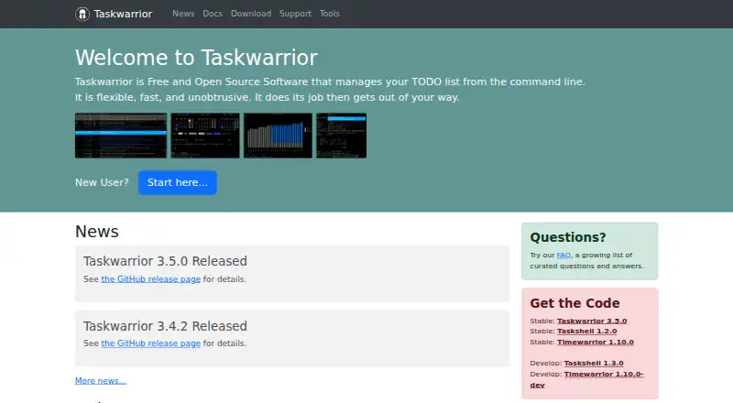Open GitHub release page link for 3.4.2
Screen dimensions: 733x403
(151, 343)
